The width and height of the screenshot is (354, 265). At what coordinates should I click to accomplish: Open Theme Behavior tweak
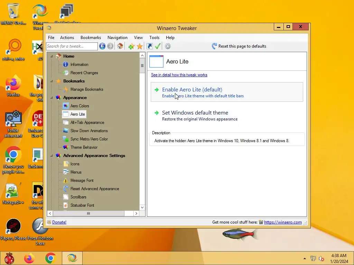click(84, 147)
